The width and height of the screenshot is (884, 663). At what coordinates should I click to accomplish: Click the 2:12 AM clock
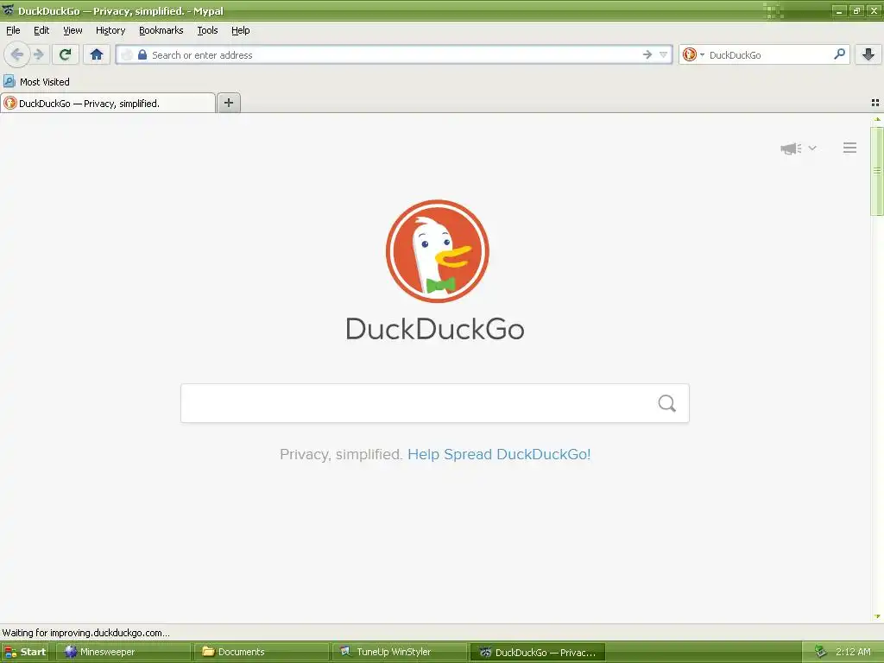point(853,653)
